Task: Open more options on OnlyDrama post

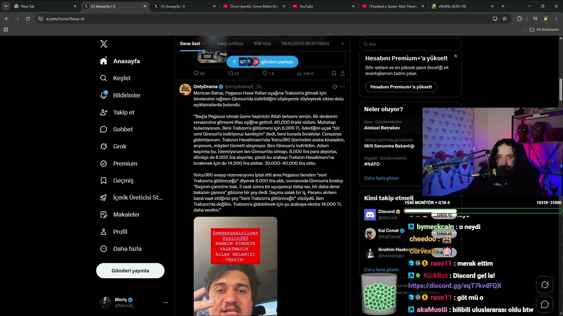Action: pyautogui.click(x=343, y=87)
